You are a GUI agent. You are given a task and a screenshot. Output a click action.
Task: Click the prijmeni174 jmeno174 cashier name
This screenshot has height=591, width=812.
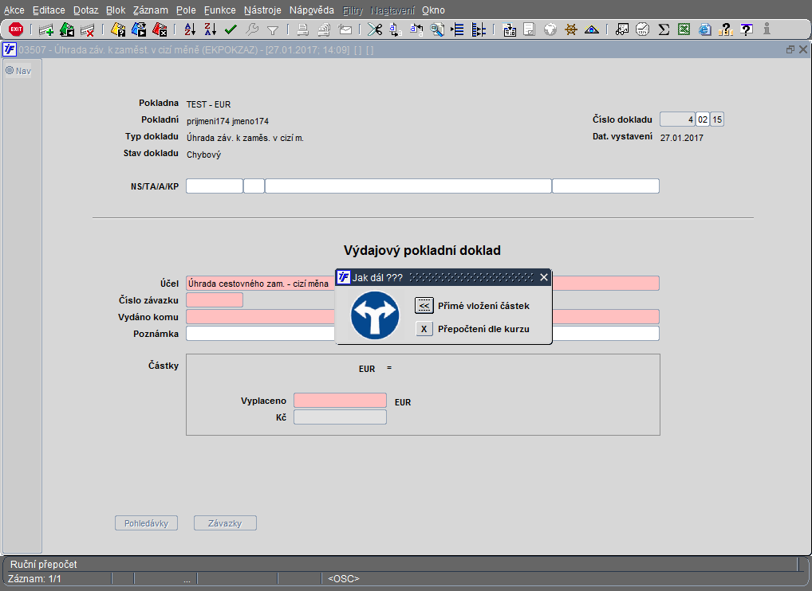(x=227, y=121)
